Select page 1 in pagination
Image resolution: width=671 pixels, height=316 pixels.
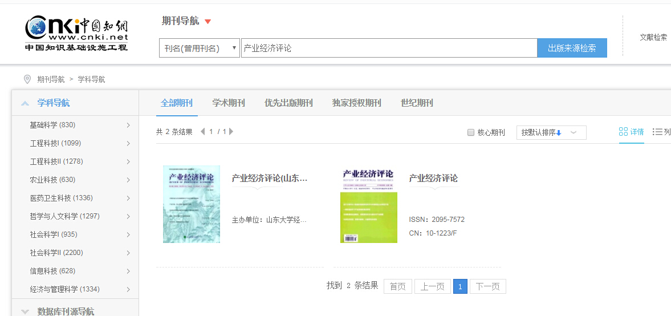coord(460,286)
